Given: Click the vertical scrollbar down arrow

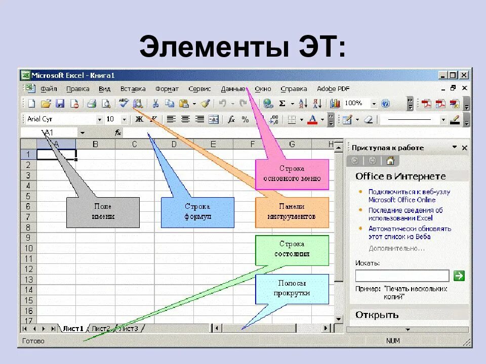Looking at the screenshot, I should tap(339, 319).
